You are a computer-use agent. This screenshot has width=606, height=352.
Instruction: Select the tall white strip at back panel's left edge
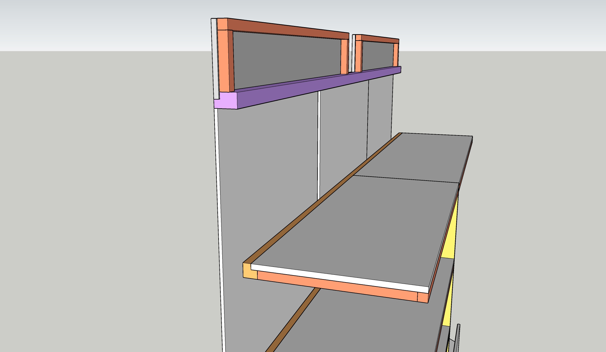[x=220, y=230]
